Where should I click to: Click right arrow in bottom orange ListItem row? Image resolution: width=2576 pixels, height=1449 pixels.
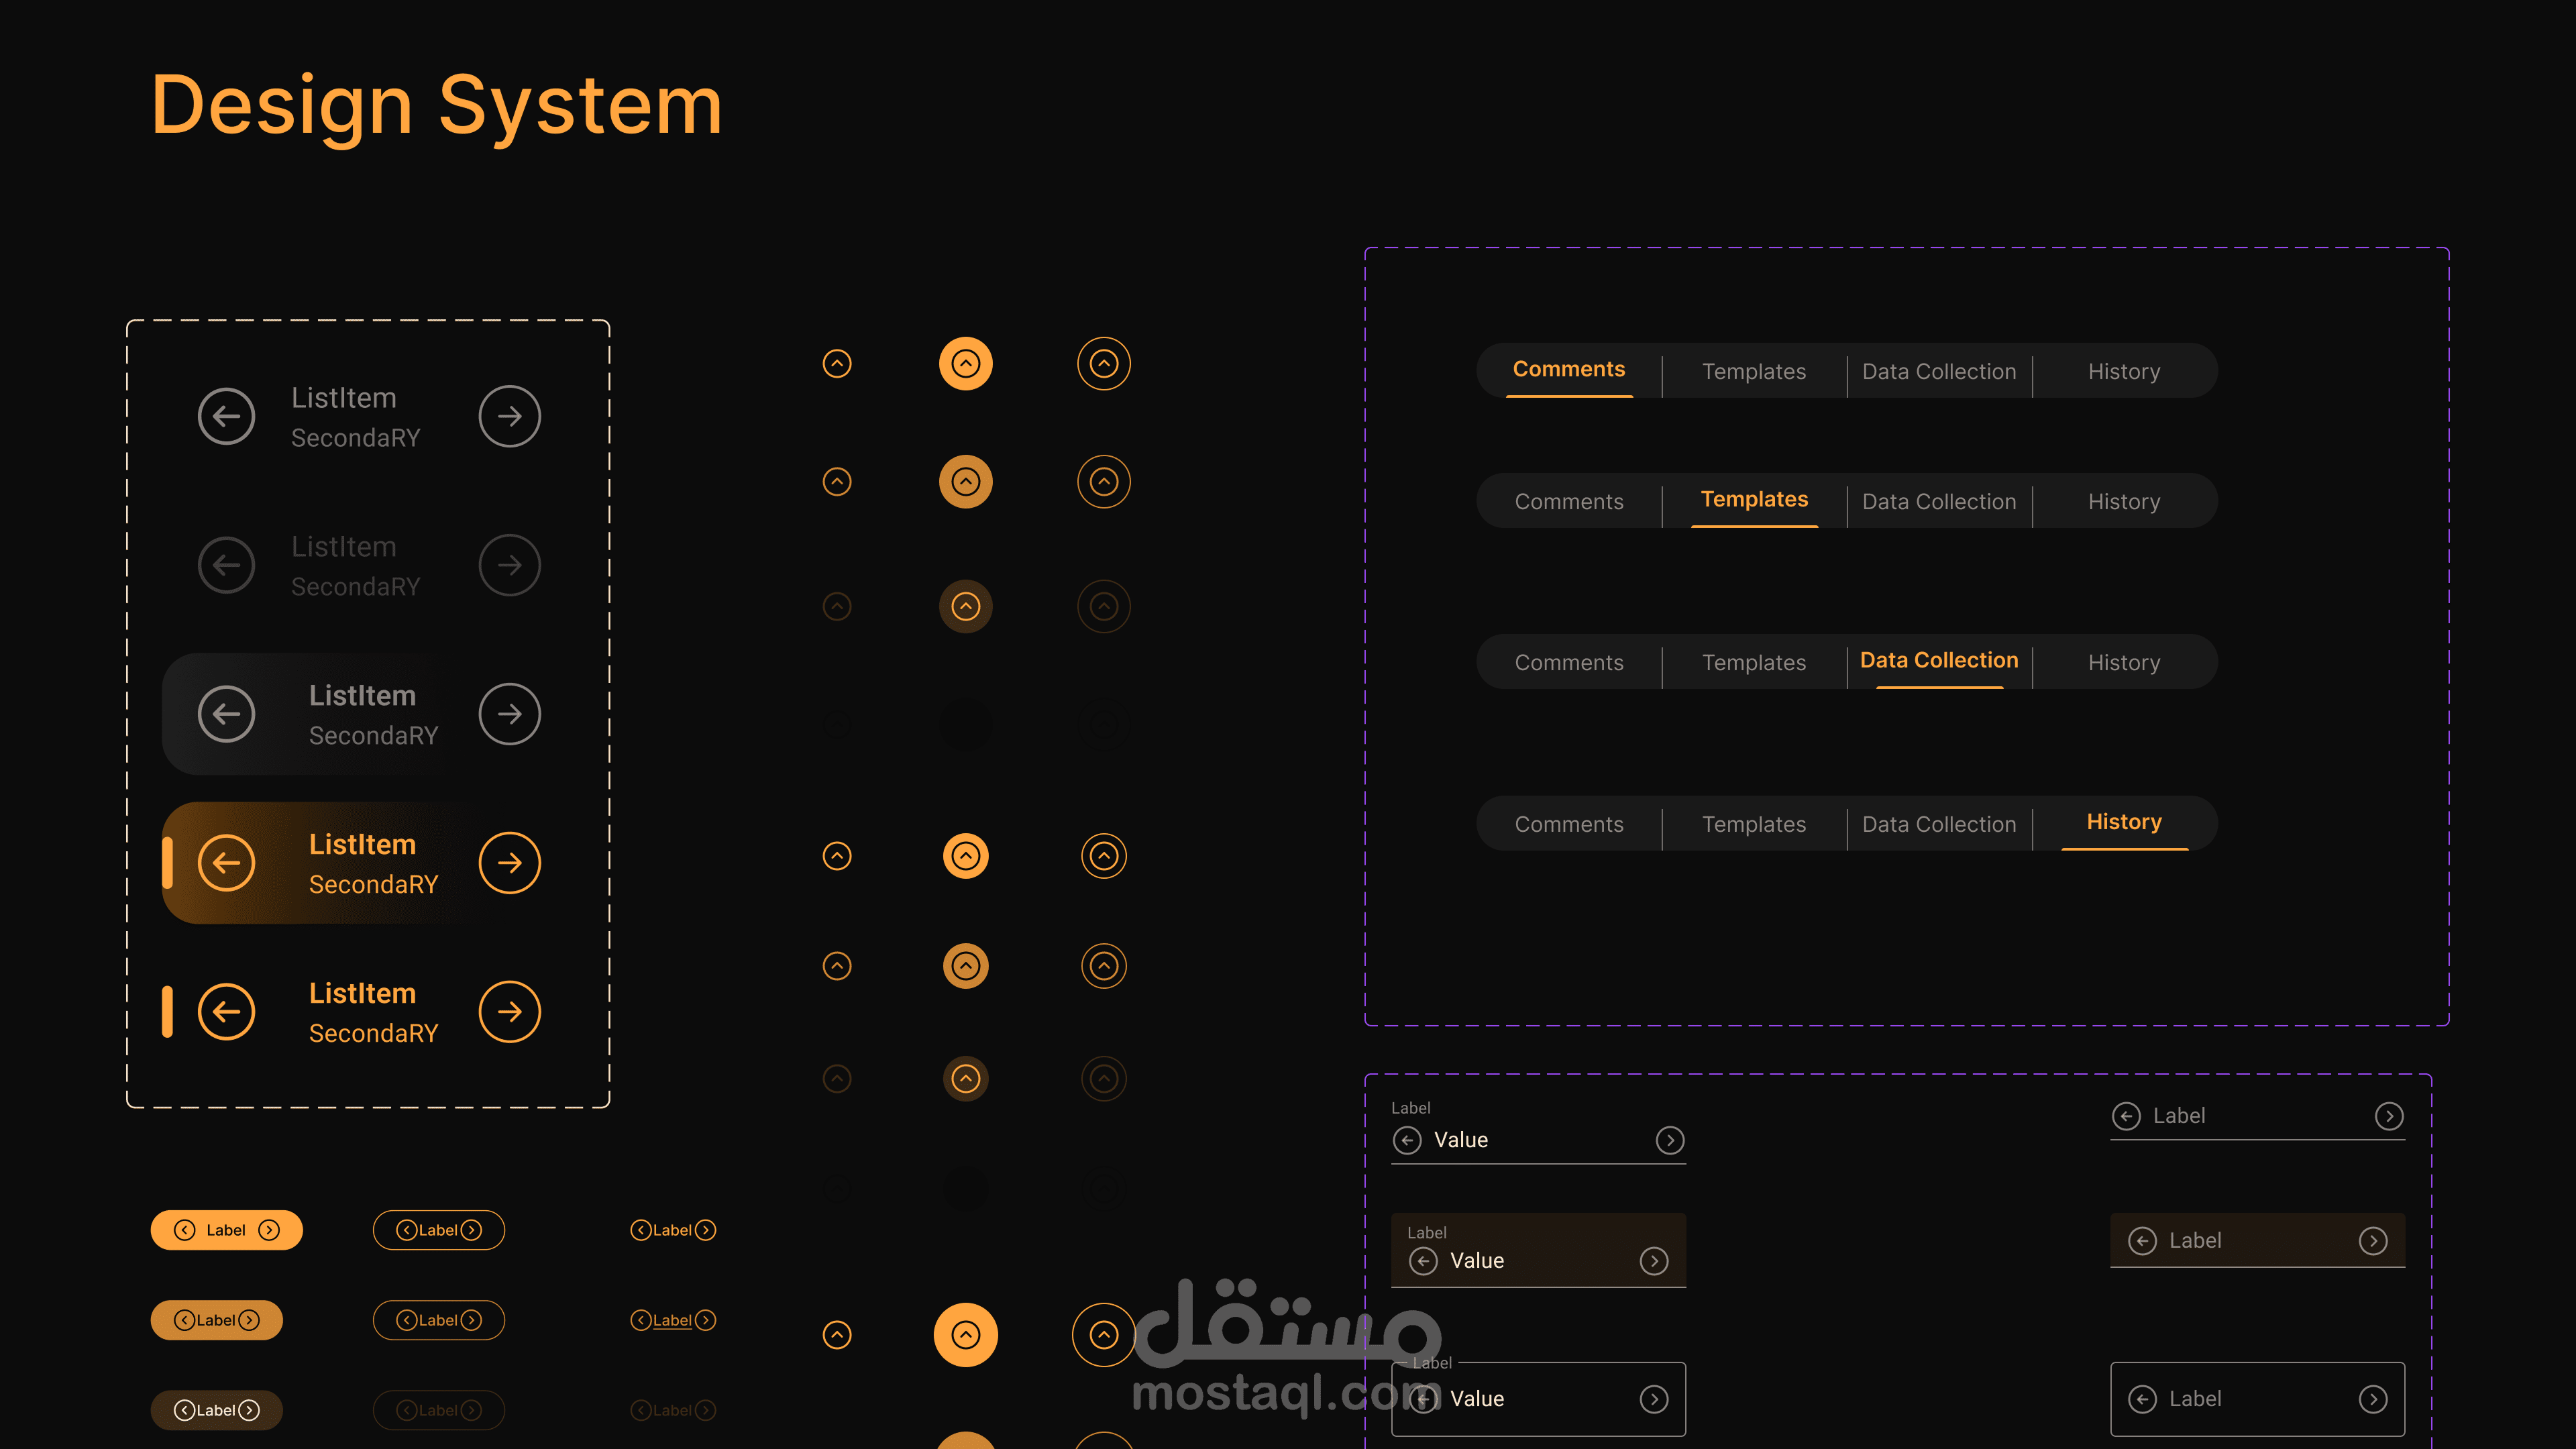tap(509, 1011)
